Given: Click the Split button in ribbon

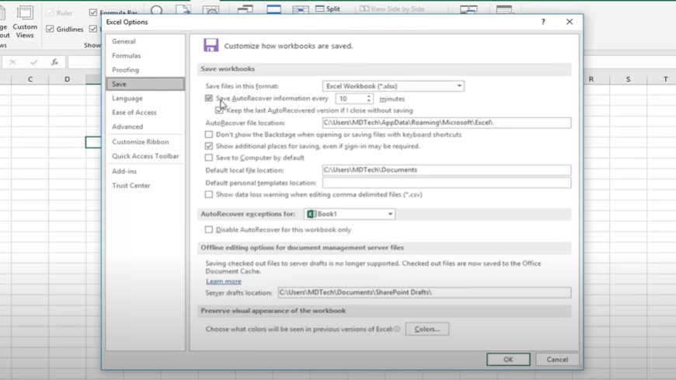Looking at the screenshot, I should [x=328, y=9].
